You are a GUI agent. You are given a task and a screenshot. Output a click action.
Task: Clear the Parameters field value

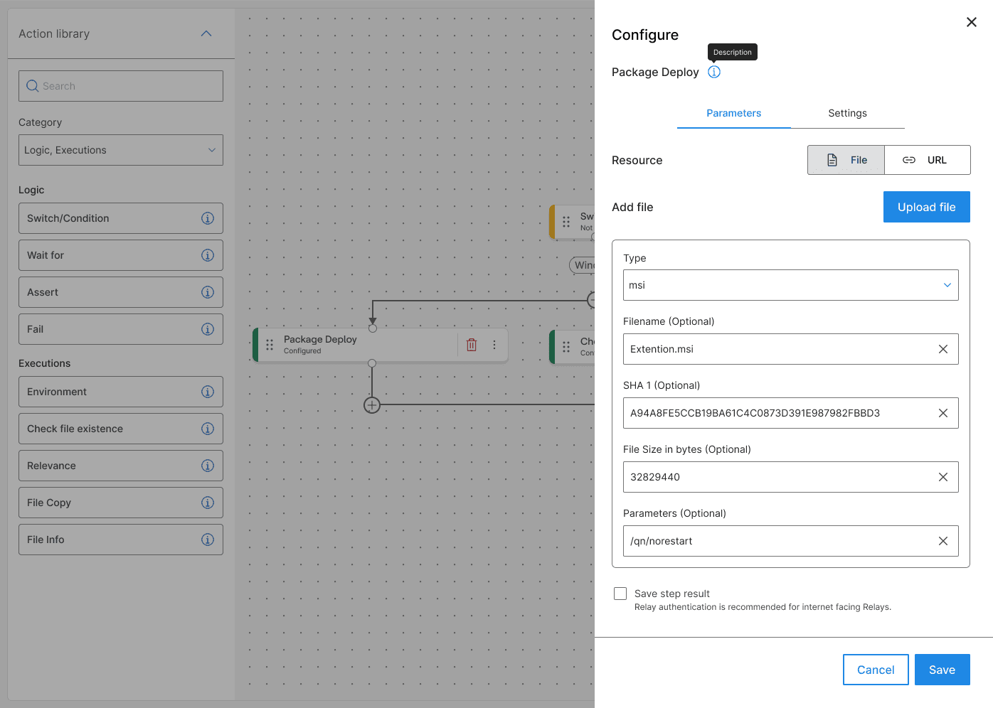point(943,541)
